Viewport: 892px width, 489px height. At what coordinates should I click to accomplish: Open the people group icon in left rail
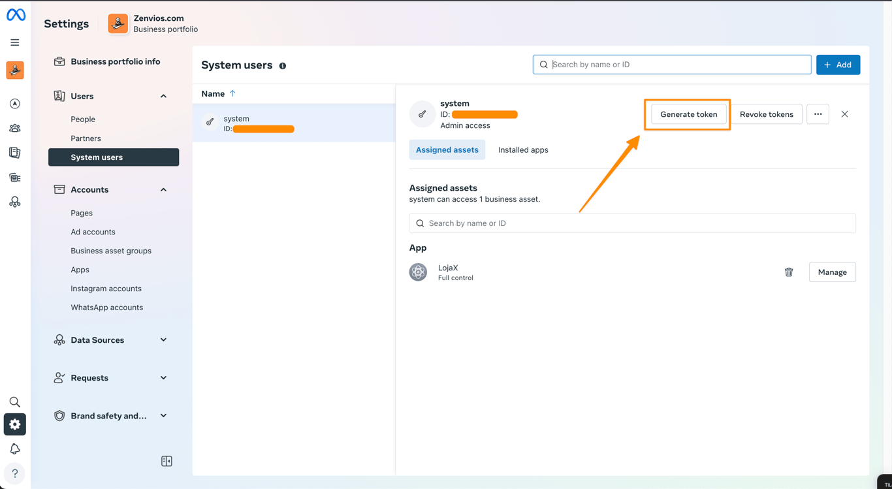(x=15, y=129)
